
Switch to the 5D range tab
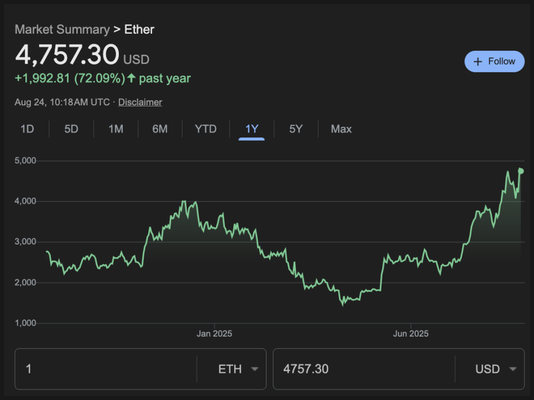pyautogui.click(x=71, y=129)
